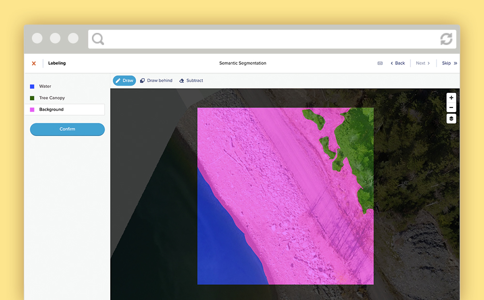
Task: Zoom out of the image
Action: (451, 106)
